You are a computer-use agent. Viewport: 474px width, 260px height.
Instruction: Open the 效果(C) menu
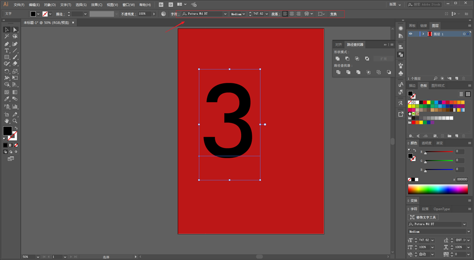[97, 5]
